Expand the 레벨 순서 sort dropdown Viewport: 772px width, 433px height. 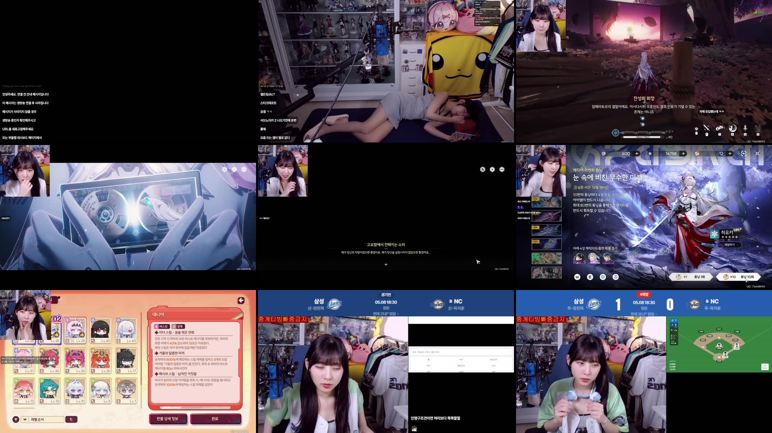tap(43, 419)
